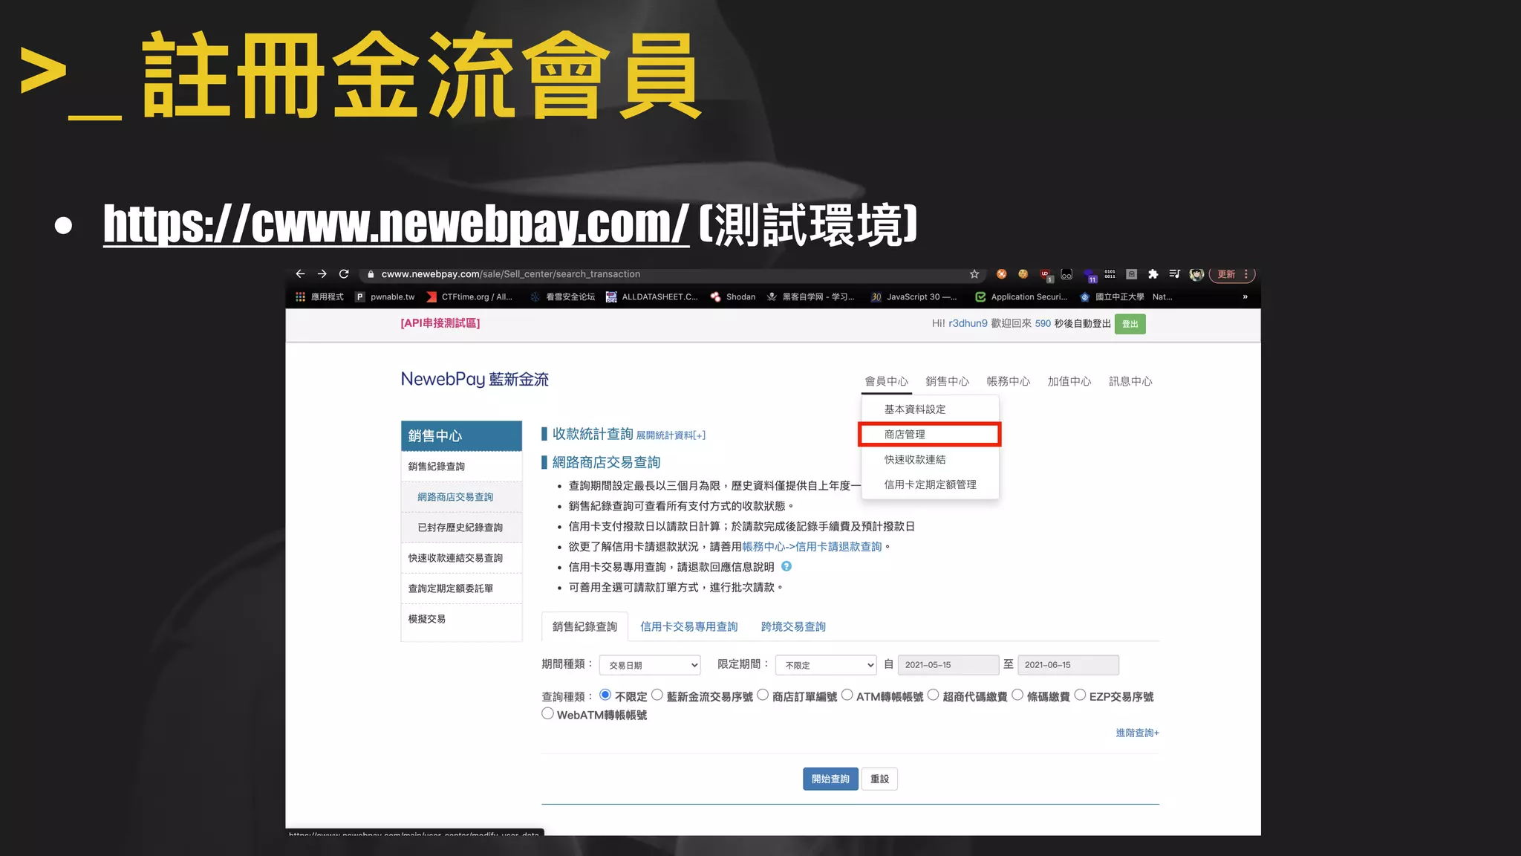This screenshot has height=856, width=1521.
Task: Open the 限定期間 不限定 dropdown
Action: tap(826, 665)
